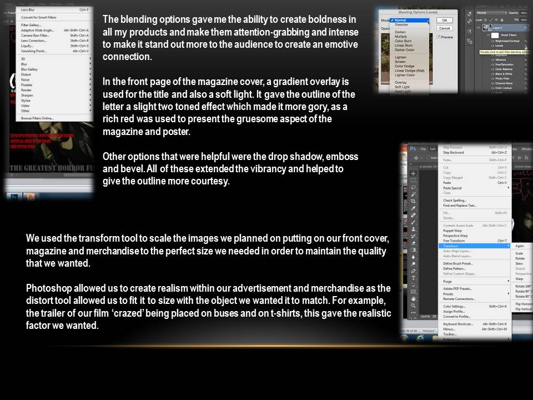Hide the Black & White smart filter

click(492, 74)
